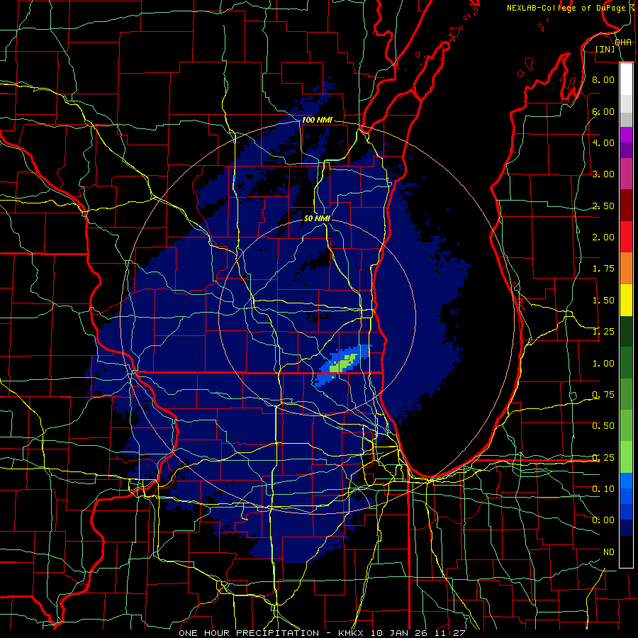Image resolution: width=638 pixels, height=638 pixels.
Task: Click the 0.75 legend value
Action: pyautogui.click(x=603, y=395)
